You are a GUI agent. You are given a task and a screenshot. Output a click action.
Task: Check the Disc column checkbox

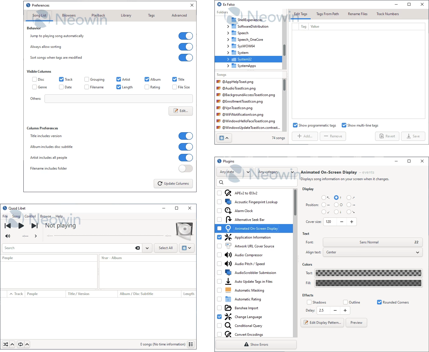tap(35, 79)
